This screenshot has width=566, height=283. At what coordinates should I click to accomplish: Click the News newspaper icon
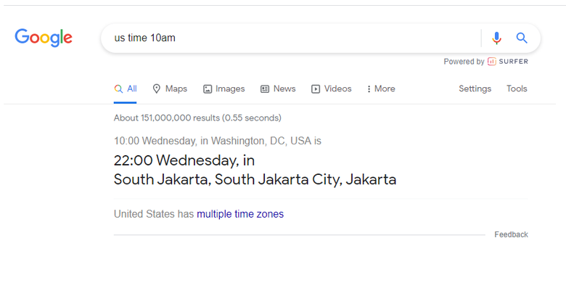(x=265, y=89)
